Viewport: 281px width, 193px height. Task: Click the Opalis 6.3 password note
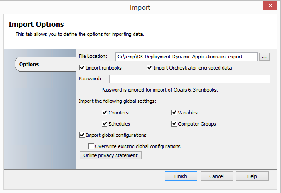click(x=160, y=90)
